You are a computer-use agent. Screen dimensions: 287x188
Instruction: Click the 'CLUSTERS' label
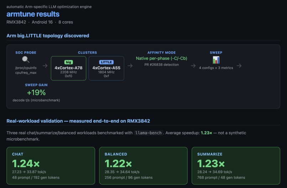pos(88,53)
